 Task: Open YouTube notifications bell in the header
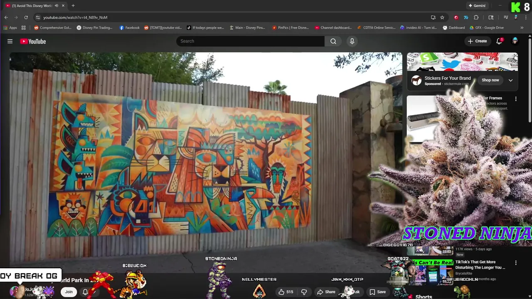pyautogui.click(x=499, y=41)
